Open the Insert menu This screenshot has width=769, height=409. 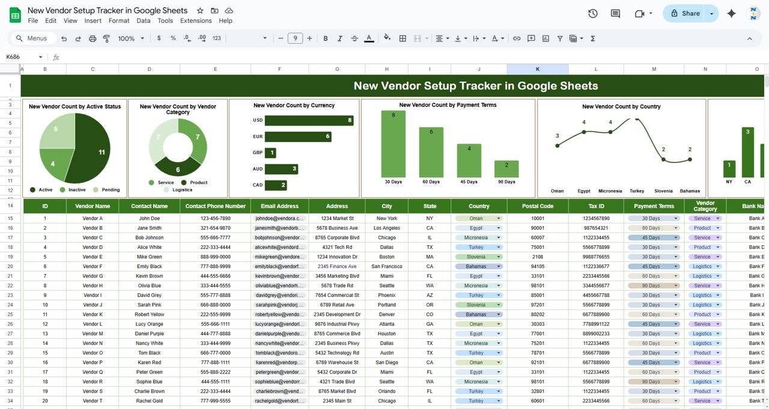(x=93, y=20)
